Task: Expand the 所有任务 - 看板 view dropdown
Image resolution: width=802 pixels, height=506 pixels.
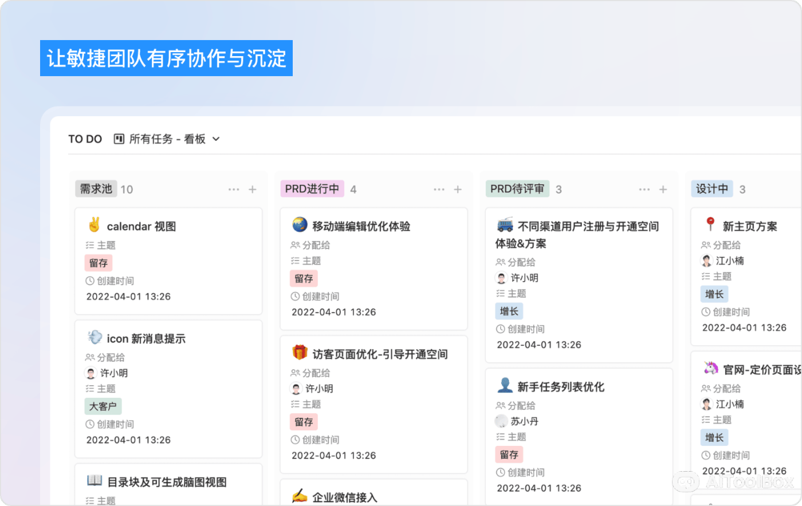Action: point(216,139)
